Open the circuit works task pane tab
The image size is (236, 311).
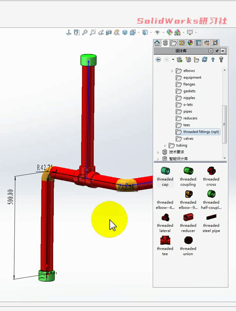[207, 43]
